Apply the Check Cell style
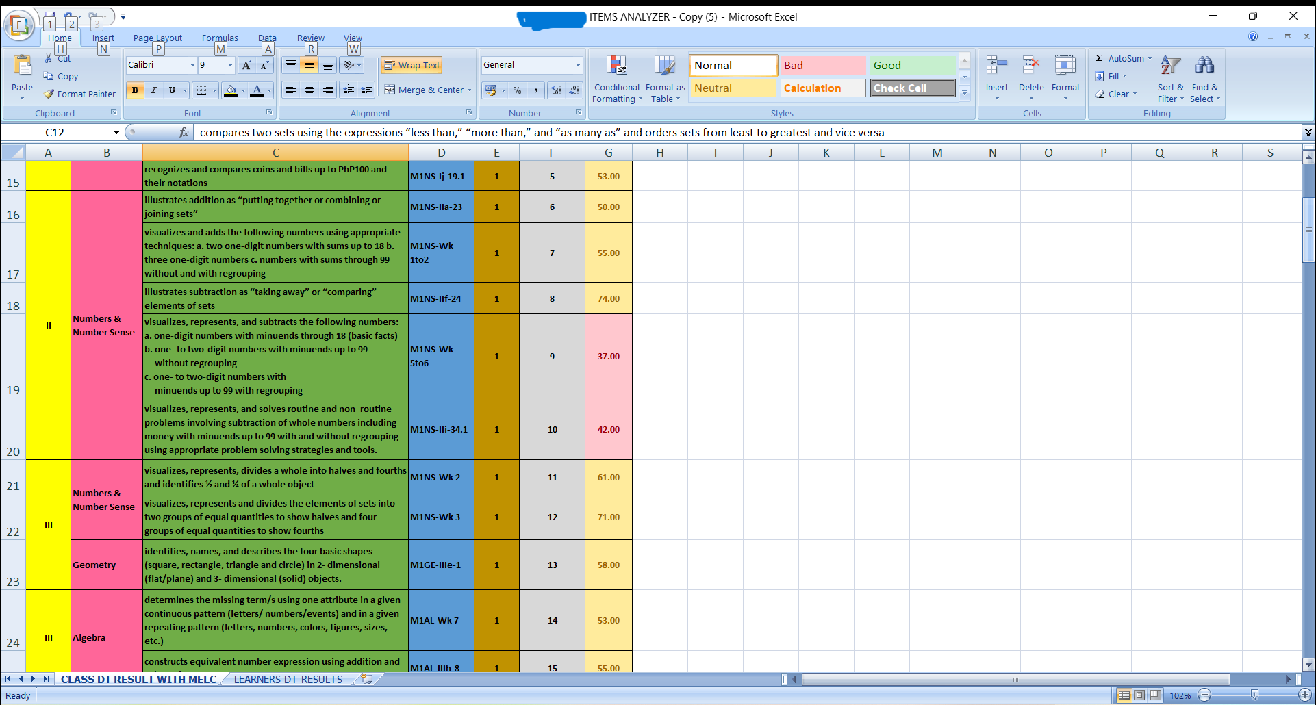Viewport: 1316px width, 705px height. (912, 88)
